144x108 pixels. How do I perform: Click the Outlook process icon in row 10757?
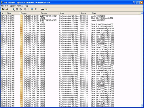21,16
